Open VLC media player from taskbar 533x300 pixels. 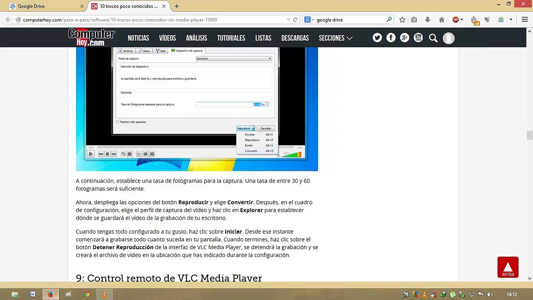pyautogui.click(x=105, y=295)
